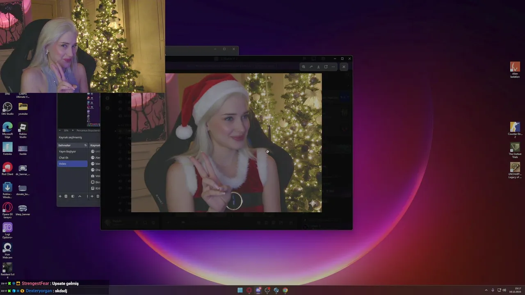Zoom out the OBS preview with minus

(60, 130)
